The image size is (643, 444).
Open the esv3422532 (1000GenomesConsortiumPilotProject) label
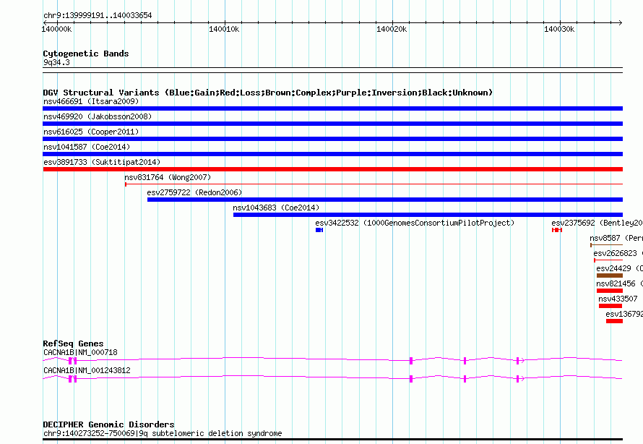pyautogui.click(x=415, y=223)
